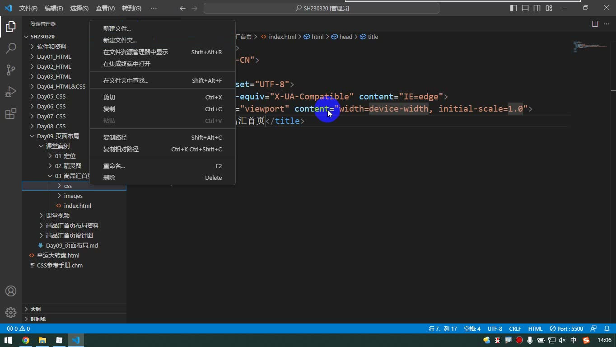
Task: Open Google Chrome from the taskbar
Action: (26, 340)
